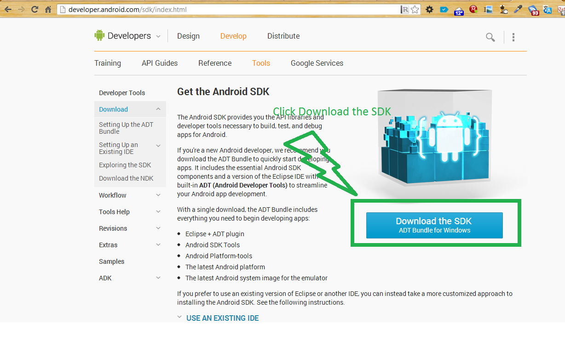Collapse the Download section chevron
Image resolution: width=565 pixels, height=352 pixels.
tap(158, 109)
